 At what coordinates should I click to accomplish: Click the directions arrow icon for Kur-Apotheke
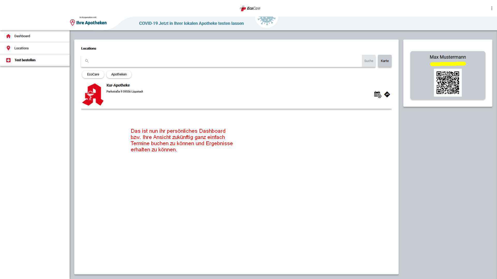point(387,95)
